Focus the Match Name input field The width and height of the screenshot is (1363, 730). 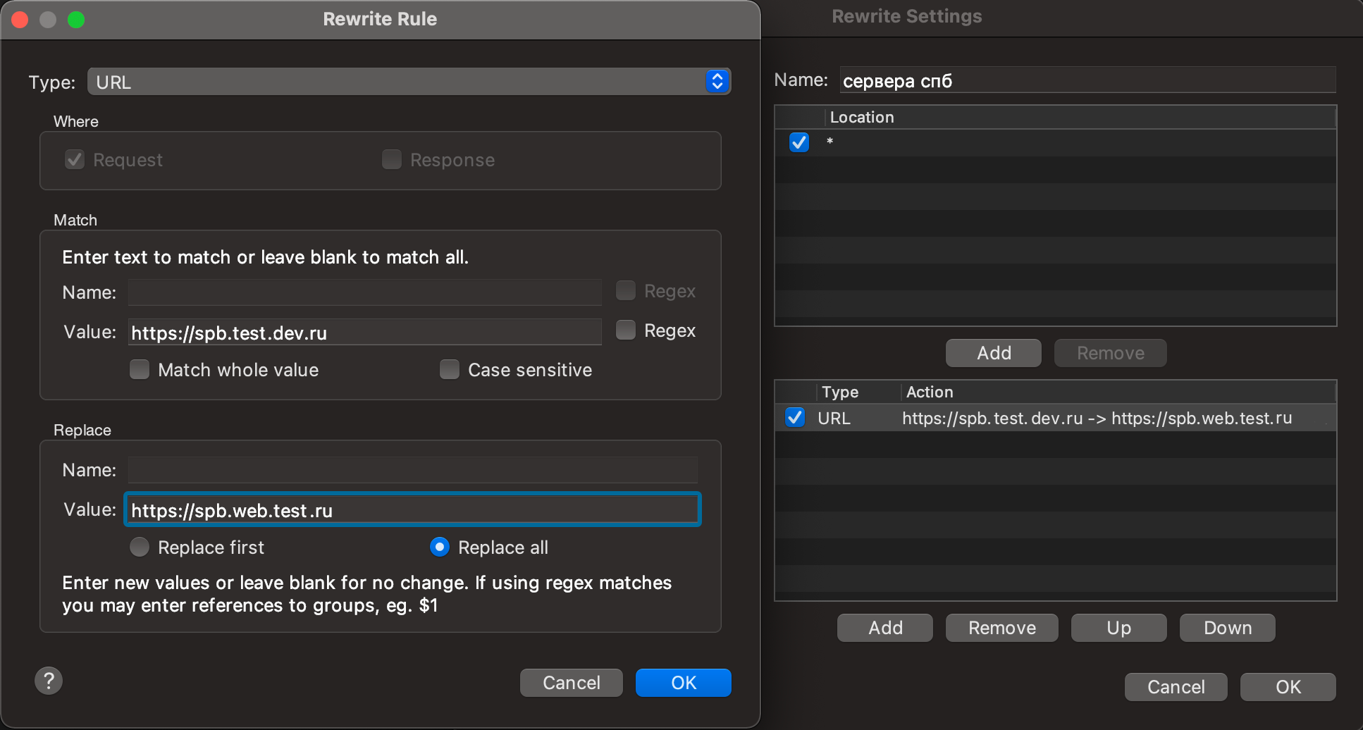[x=365, y=292]
